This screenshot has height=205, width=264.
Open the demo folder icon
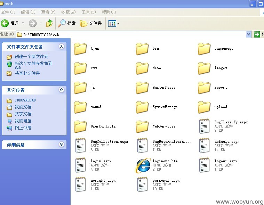point(142,68)
